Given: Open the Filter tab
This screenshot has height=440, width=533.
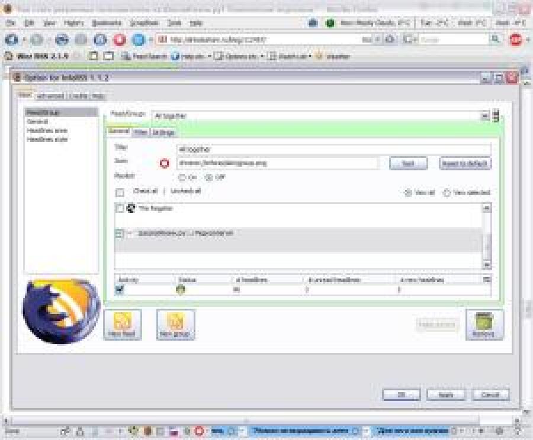Looking at the screenshot, I should (x=140, y=132).
